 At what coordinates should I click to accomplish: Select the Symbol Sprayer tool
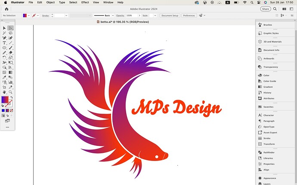(4, 82)
